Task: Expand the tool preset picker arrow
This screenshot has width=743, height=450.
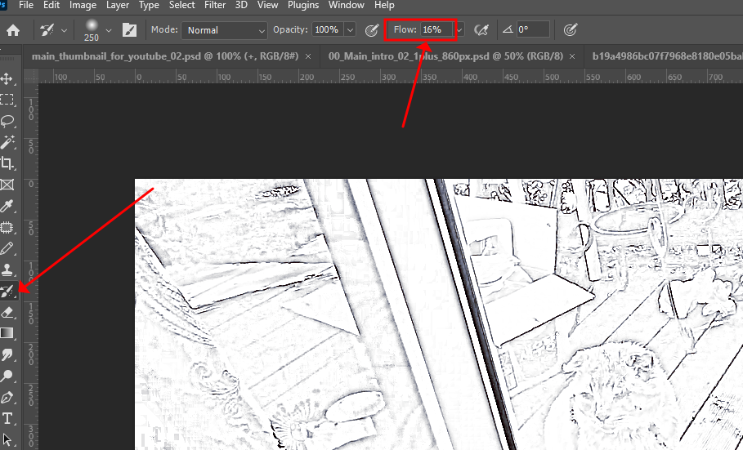Action: [64, 31]
